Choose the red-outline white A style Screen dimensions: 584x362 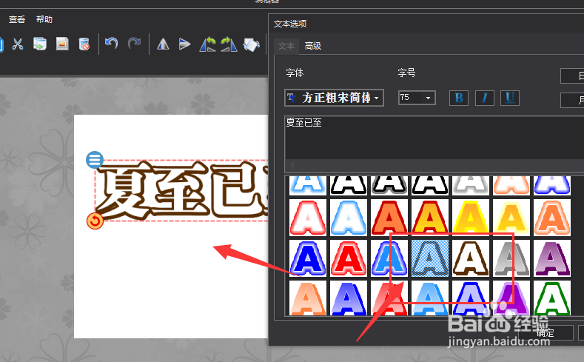pyautogui.click(x=308, y=218)
